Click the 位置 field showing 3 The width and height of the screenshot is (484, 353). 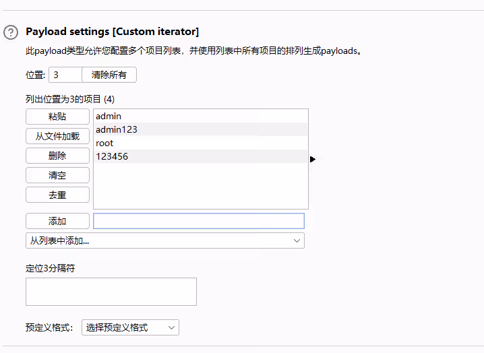point(65,75)
